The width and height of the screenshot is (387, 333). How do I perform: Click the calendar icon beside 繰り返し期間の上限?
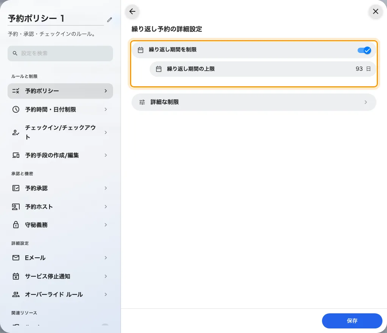pyautogui.click(x=159, y=69)
